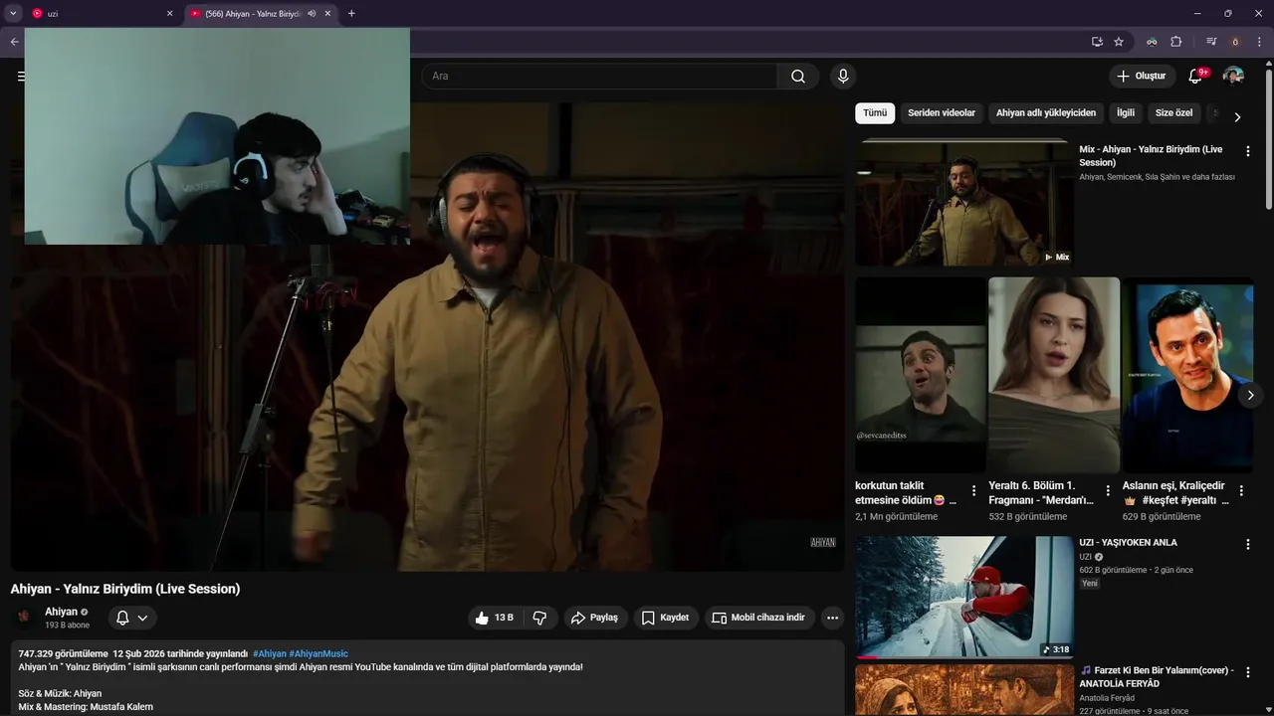The image size is (1274, 716).
Task: Open the Chrome three-dot menu
Action: 1259,42
